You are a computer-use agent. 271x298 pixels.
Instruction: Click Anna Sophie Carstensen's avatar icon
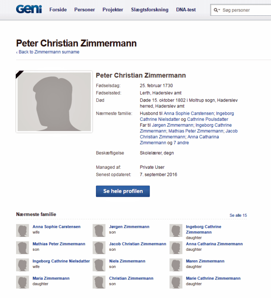click(x=22, y=230)
